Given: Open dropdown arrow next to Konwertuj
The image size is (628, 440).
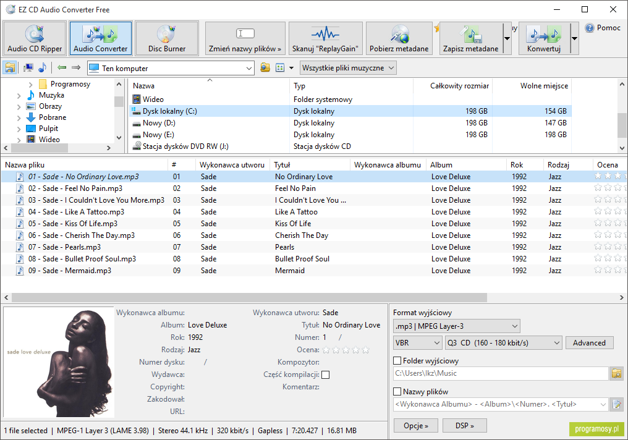Looking at the screenshot, I should tap(574, 38).
